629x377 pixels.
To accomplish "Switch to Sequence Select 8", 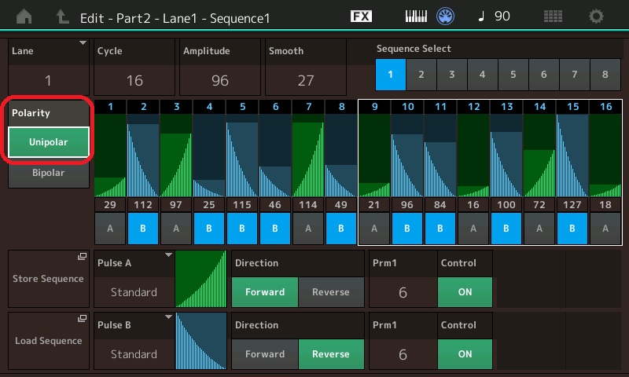I will (x=605, y=75).
